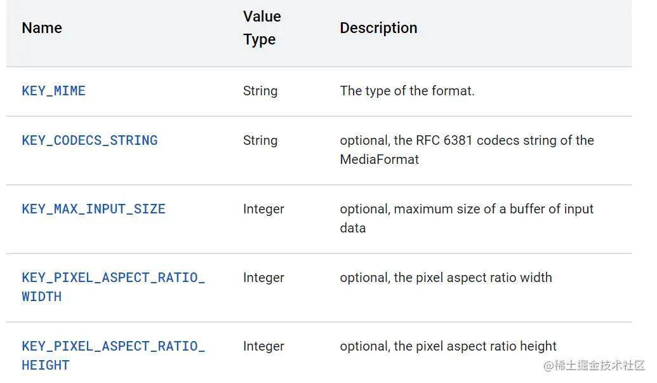Click the Value Type column header
The height and width of the screenshot is (383, 657).
(262, 28)
